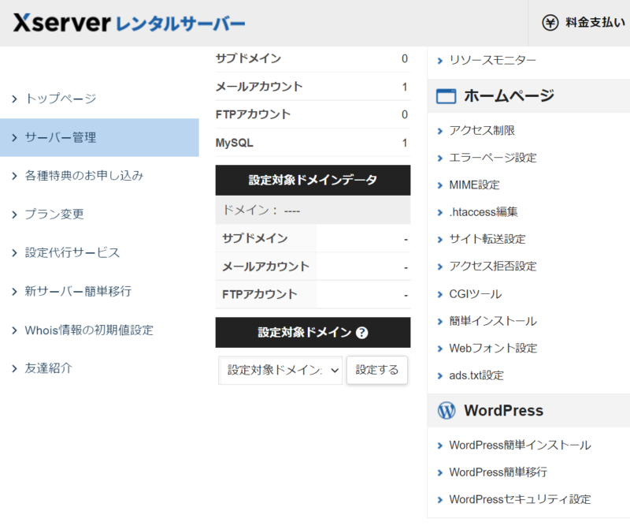Screen dimensions: 630x526
Task: Click the サブドメイン label showing a dash
Action: pos(254,238)
